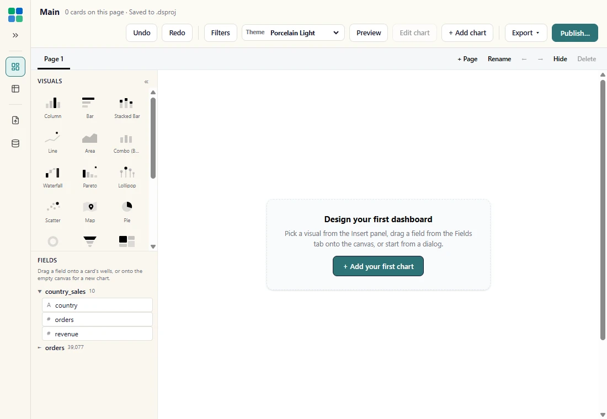Select the revenue field
607x419 pixels.
point(97,334)
